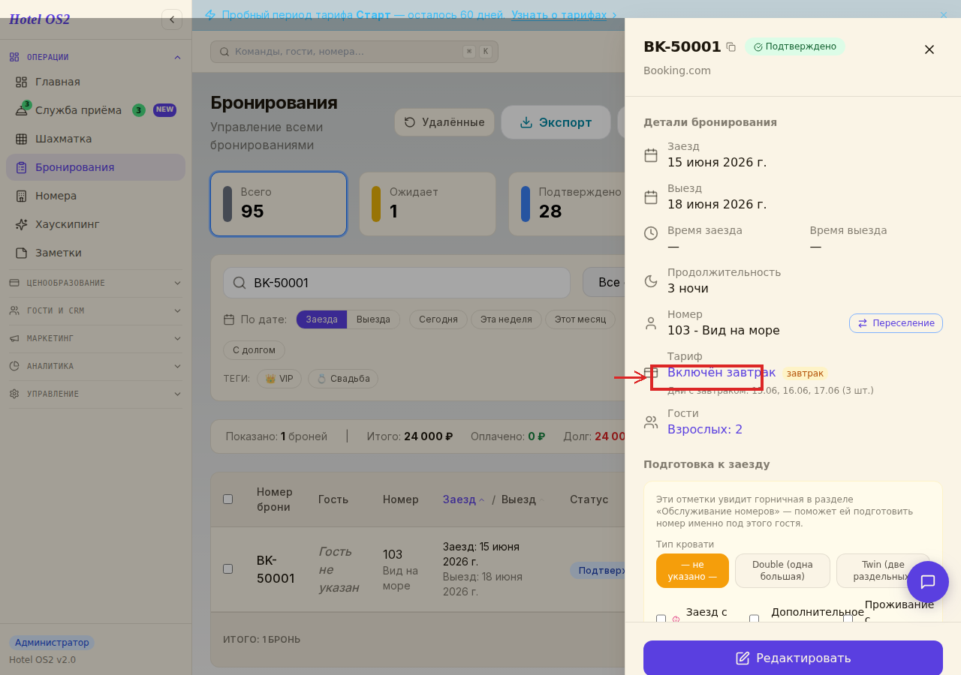Enable the Заезд с early check-in checkbox

coord(661,619)
